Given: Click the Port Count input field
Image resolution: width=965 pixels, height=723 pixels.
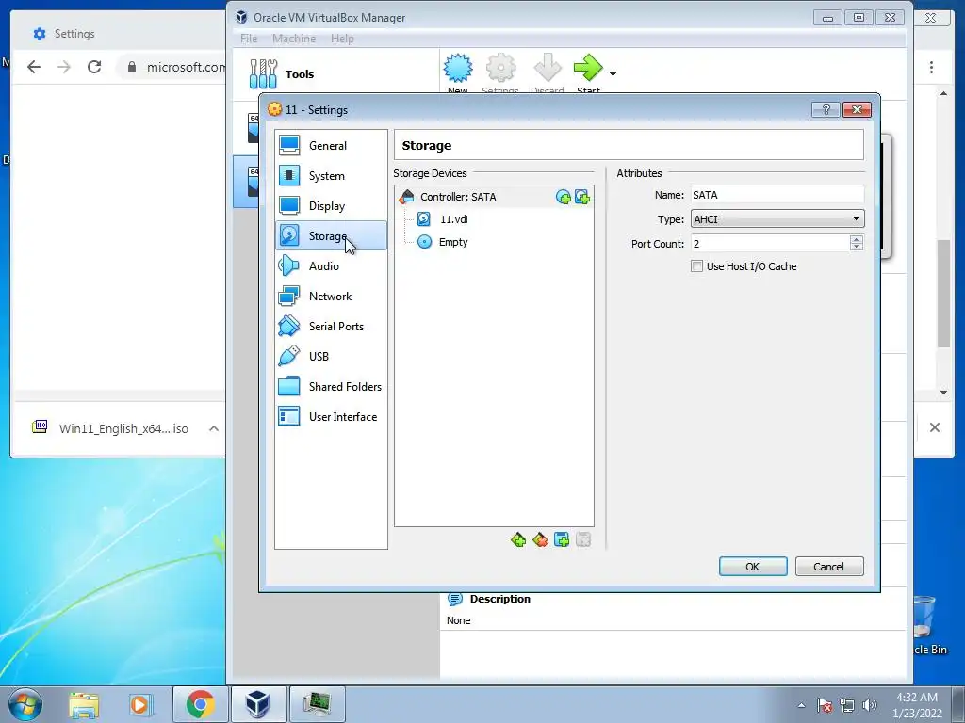Looking at the screenshot, I should [771, 244].
